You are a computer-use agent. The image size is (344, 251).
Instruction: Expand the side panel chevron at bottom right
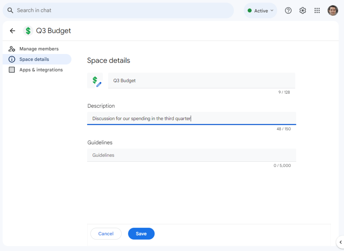click(341, 242)
